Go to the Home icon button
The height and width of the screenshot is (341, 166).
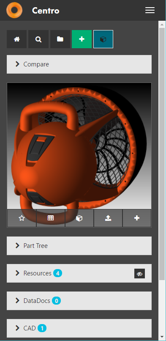pos(17,39)
